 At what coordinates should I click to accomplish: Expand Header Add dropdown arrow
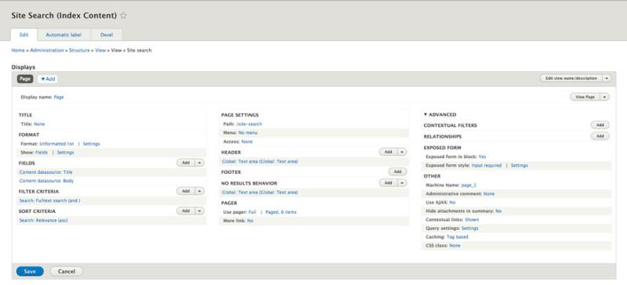[402, 152]
